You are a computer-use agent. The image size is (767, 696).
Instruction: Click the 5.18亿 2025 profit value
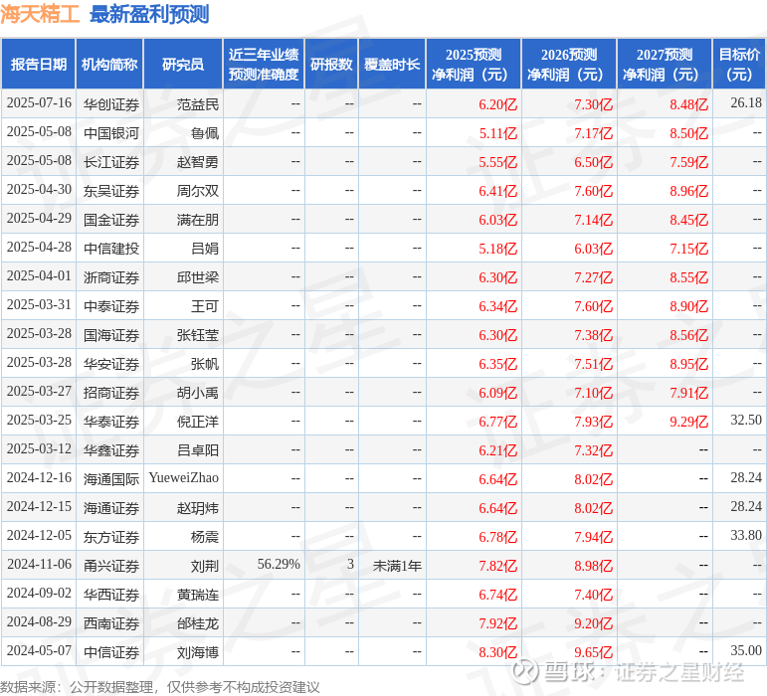tap(497, 249)
